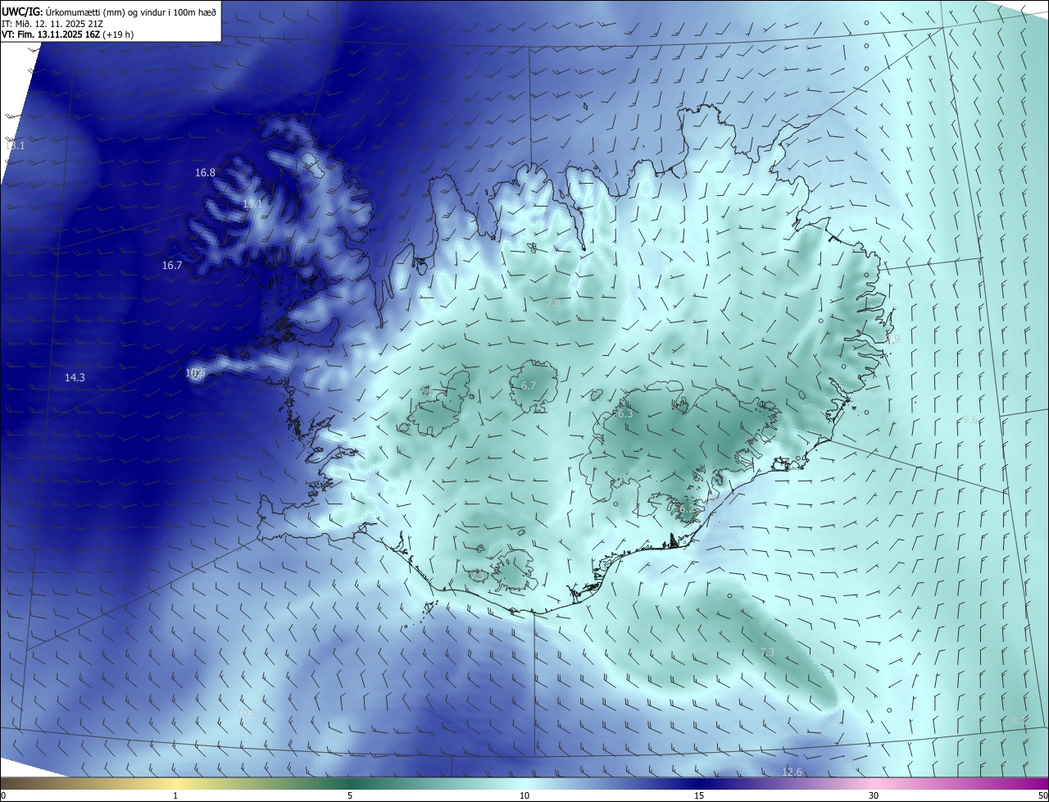1049x802 pixels.
Task: Click the 5 tick on the color scale
Action: point(350,795)
